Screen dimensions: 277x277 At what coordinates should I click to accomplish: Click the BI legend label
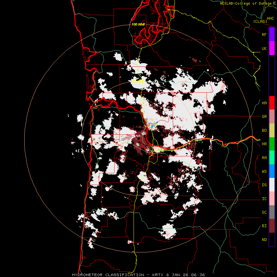tap(264, 226)
